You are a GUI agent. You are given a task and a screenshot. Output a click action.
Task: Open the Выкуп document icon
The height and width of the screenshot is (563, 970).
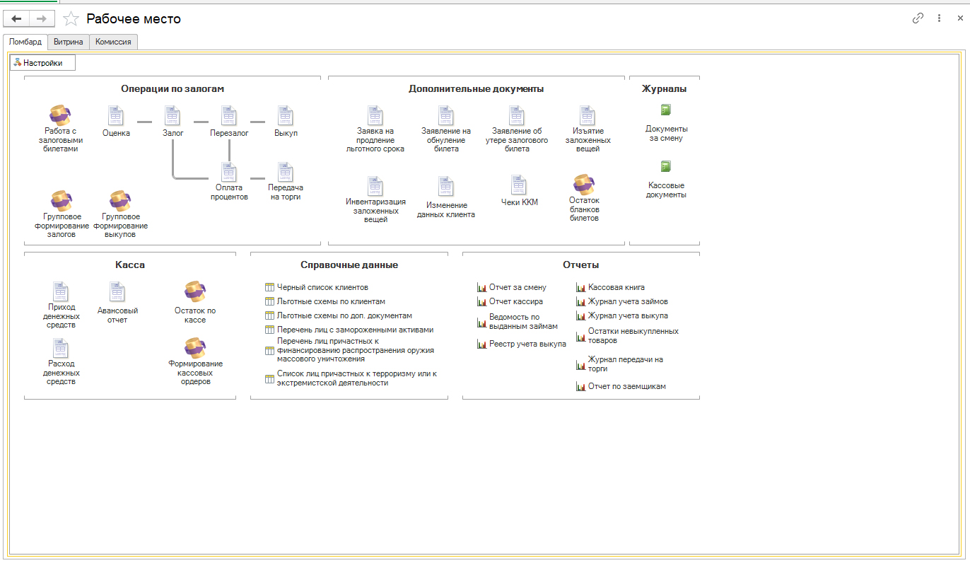pyautogui.click(x=286, y=115)
